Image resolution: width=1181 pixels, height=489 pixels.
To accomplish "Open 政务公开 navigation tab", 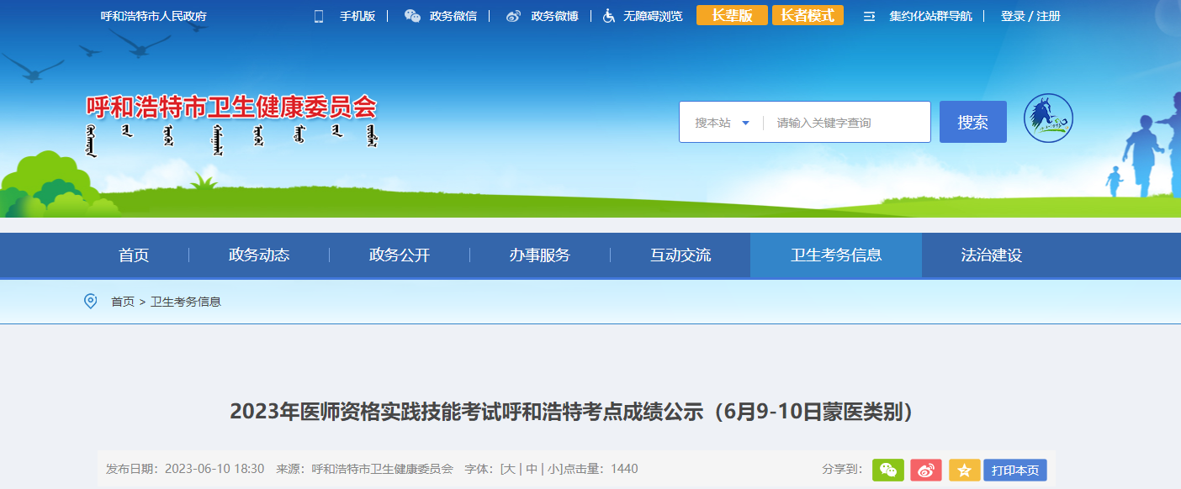I will point(400,255).
